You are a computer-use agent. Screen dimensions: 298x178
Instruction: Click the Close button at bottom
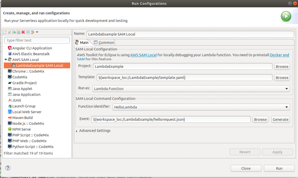coord(246,168)
